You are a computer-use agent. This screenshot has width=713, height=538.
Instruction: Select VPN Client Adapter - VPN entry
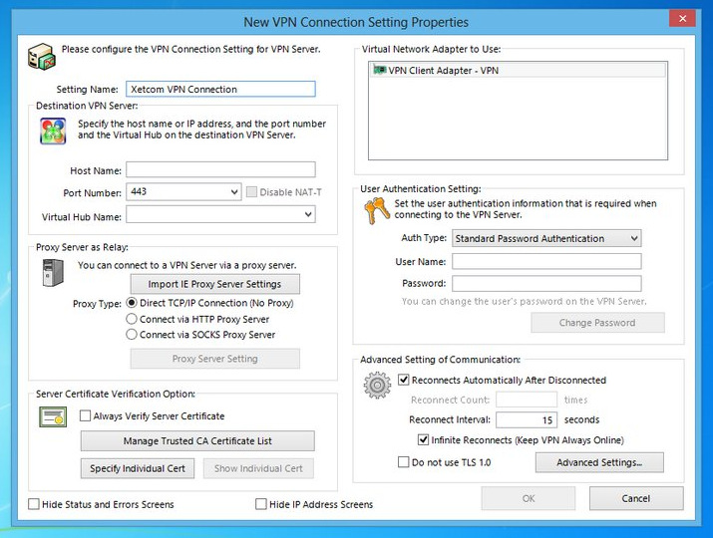518,70
